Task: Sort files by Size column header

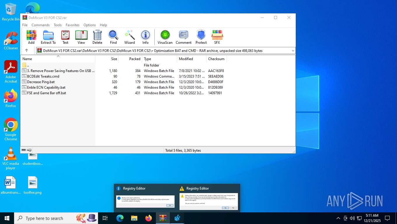Action: 107,59
